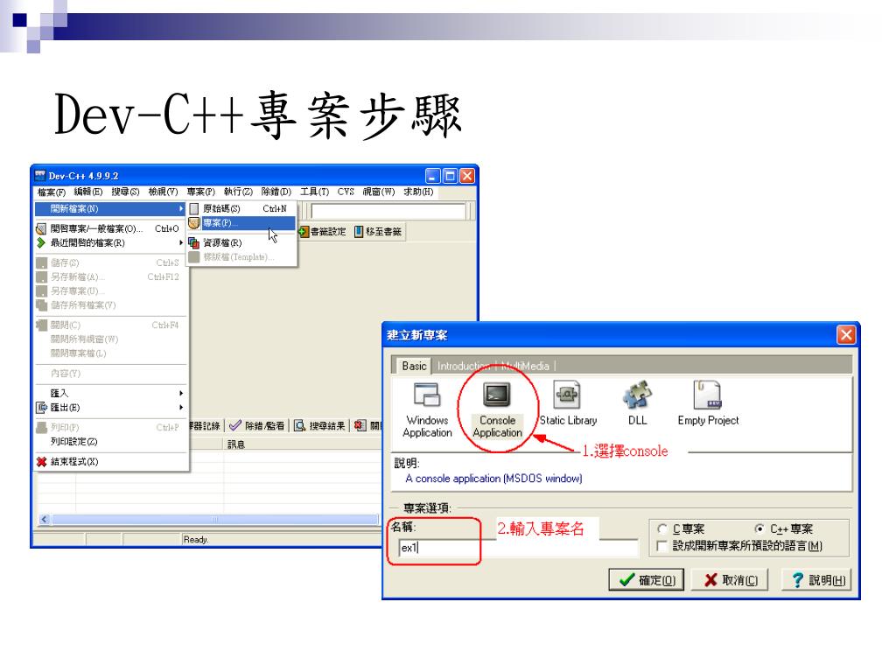The width and height of the screenshot is (896, 672).
Task: Click the 確定(O) confirm button
Action: pyautogui.click(x=647, y=580)
